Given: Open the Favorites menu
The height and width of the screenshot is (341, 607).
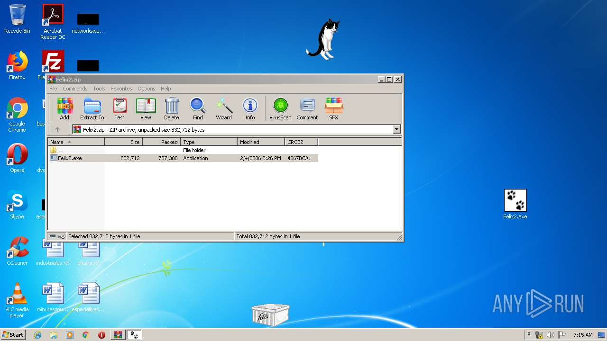Looking at the screenshot, I should tap(121, 89).
